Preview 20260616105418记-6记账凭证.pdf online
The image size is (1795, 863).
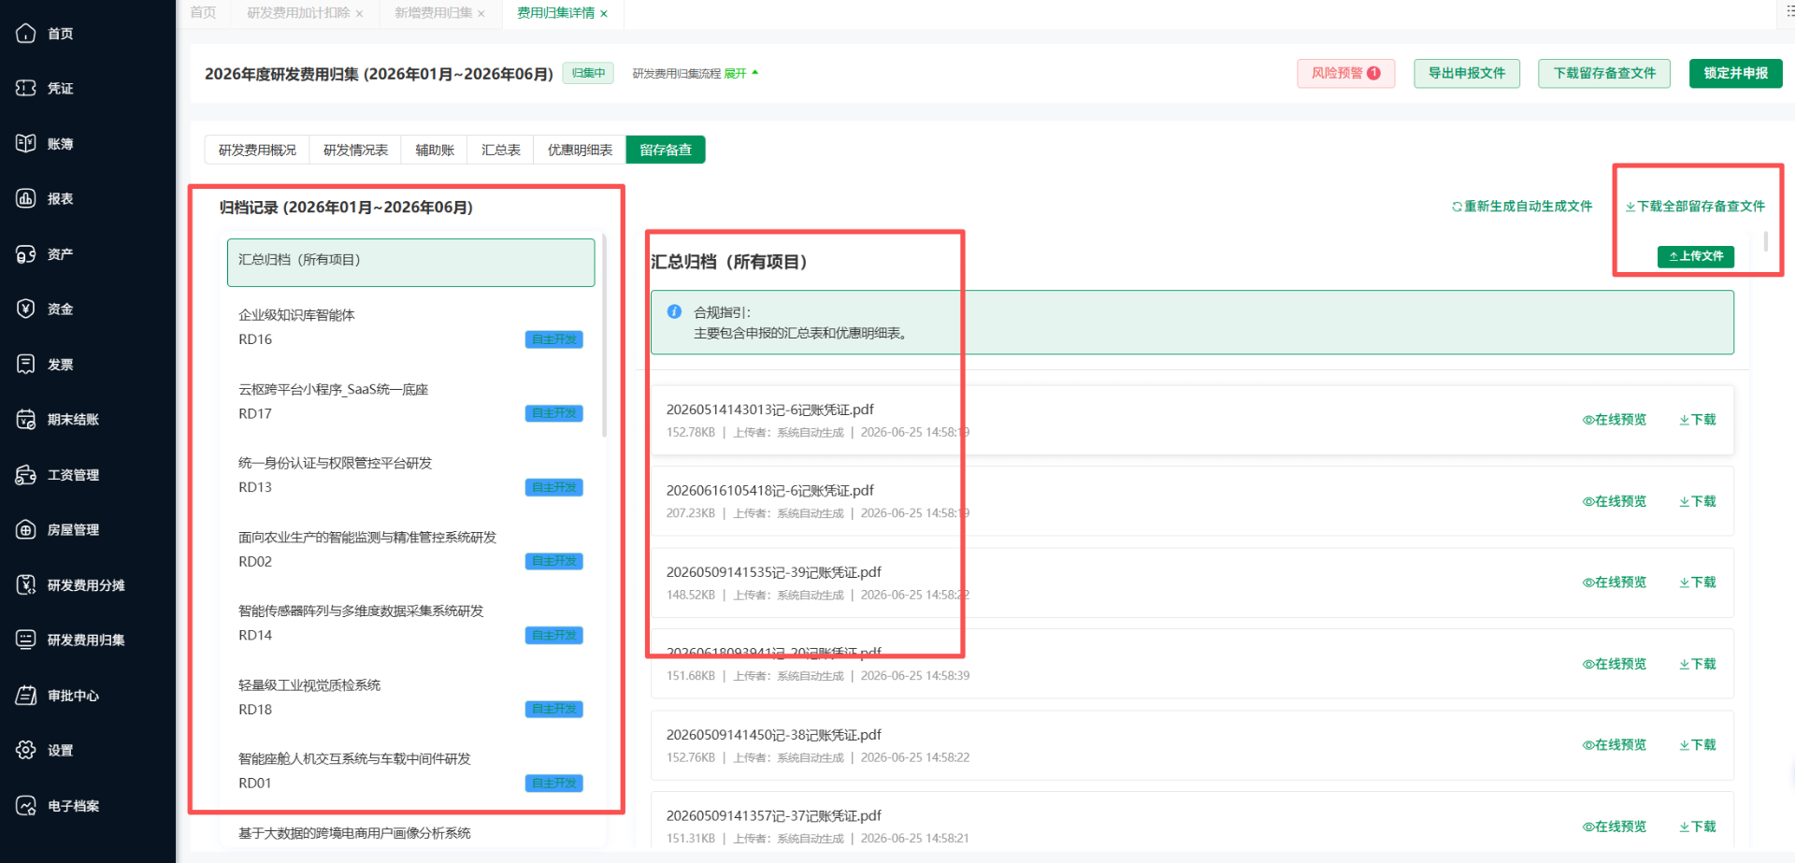click(1614, 501)
